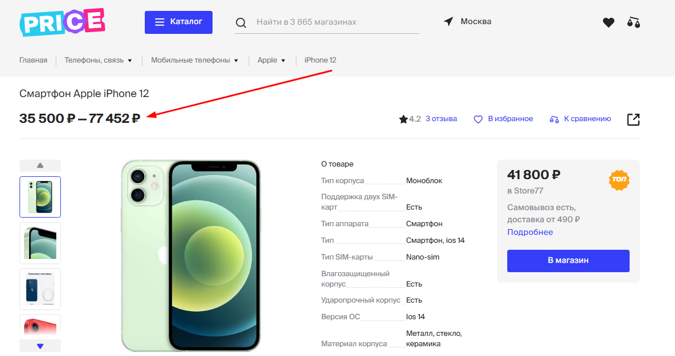
Task: Click the rating star icon
Action: click(403, 119)
